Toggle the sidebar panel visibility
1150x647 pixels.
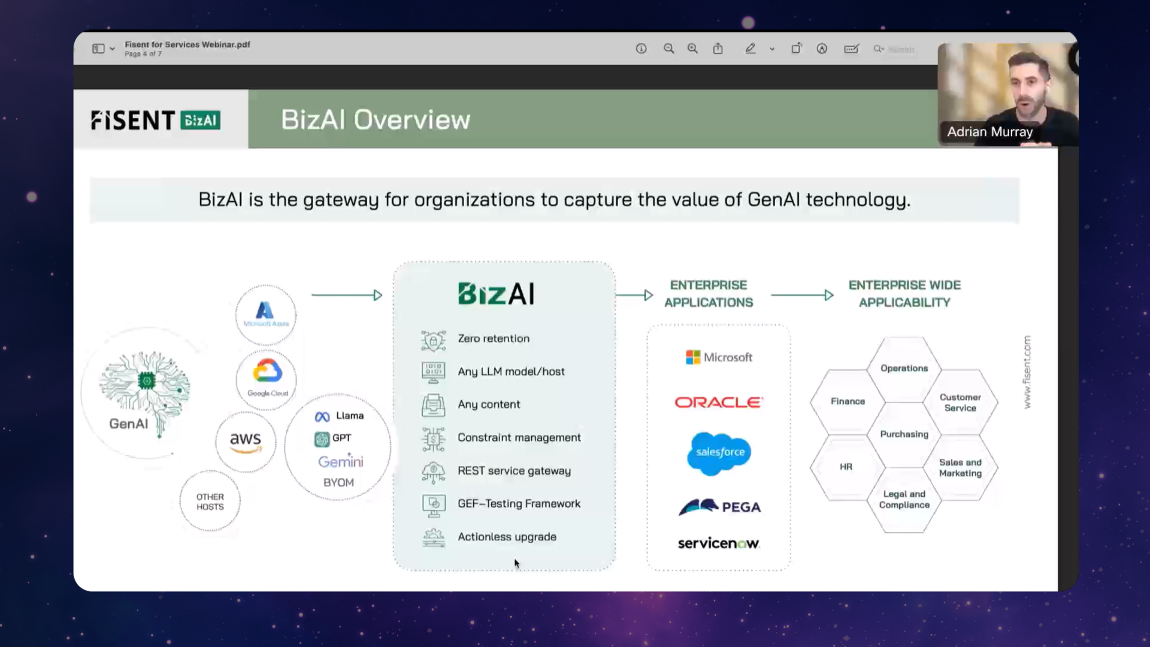pyautogui.click(x=98, y=49)
